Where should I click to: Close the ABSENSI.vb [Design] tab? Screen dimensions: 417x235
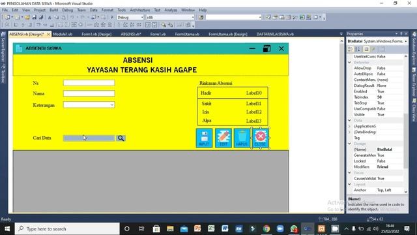click(x=48, y=35)
